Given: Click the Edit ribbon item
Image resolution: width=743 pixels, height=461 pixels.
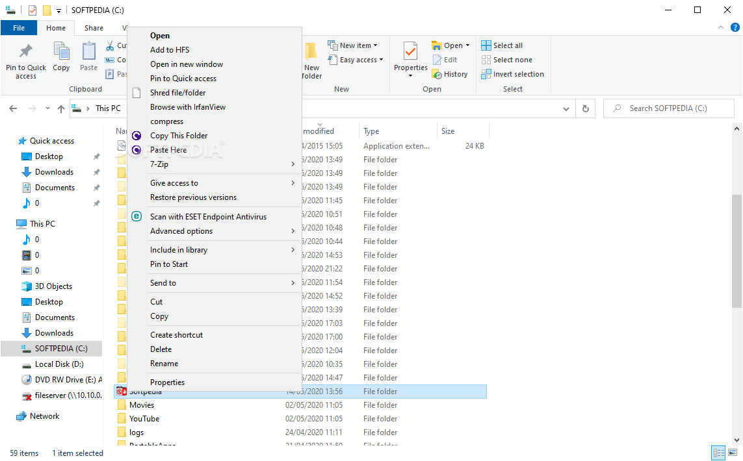Looking at the screenshot, I should pos(445,60).
